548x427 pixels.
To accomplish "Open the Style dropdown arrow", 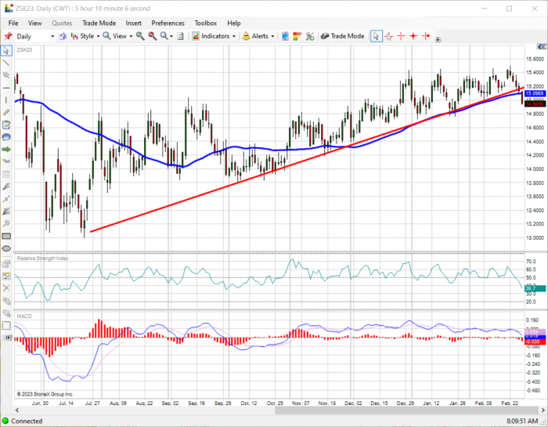I will 98,36.
